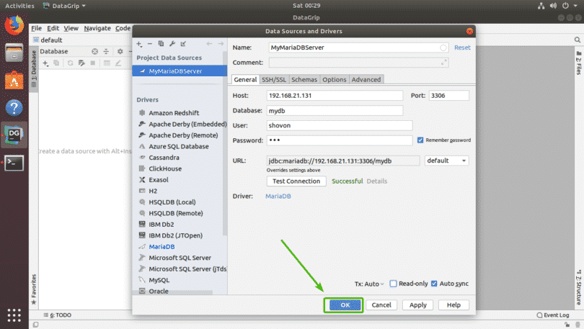
Task: Open the URL type default dropdown
Action: [446, 161]
